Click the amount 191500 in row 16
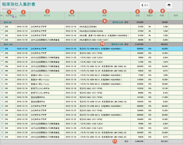This screenshot has height=145, width=183. coord(140,97)
